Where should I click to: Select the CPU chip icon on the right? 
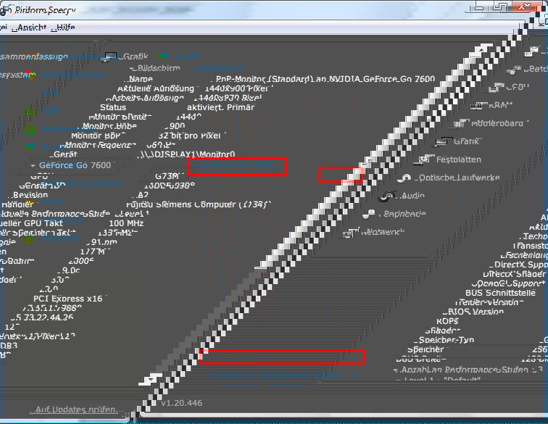point(496,88)
